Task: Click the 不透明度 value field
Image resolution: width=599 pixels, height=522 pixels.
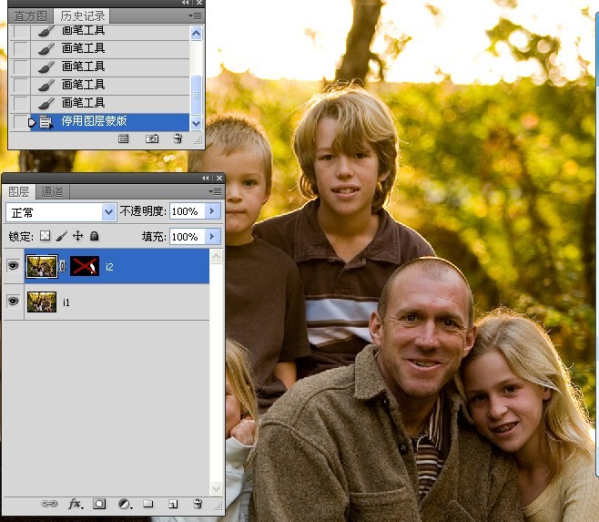Action: 188,211
